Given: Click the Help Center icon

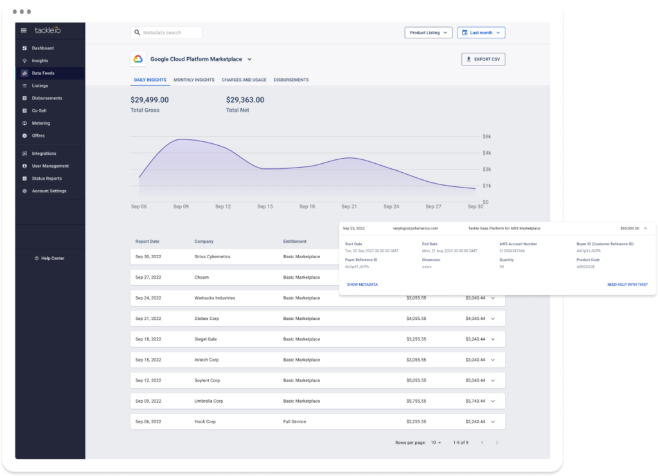Looking at the screenshot, I should (37, 258).
